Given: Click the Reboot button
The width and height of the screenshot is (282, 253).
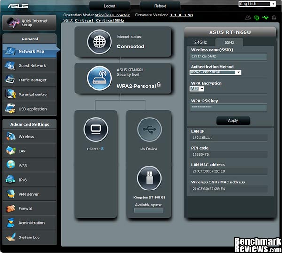Looking at the screenshot, I should pos(160,6).
